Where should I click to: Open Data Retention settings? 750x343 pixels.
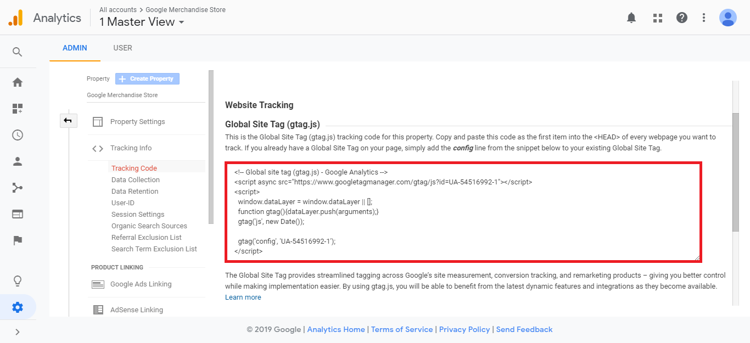point(135,192)
